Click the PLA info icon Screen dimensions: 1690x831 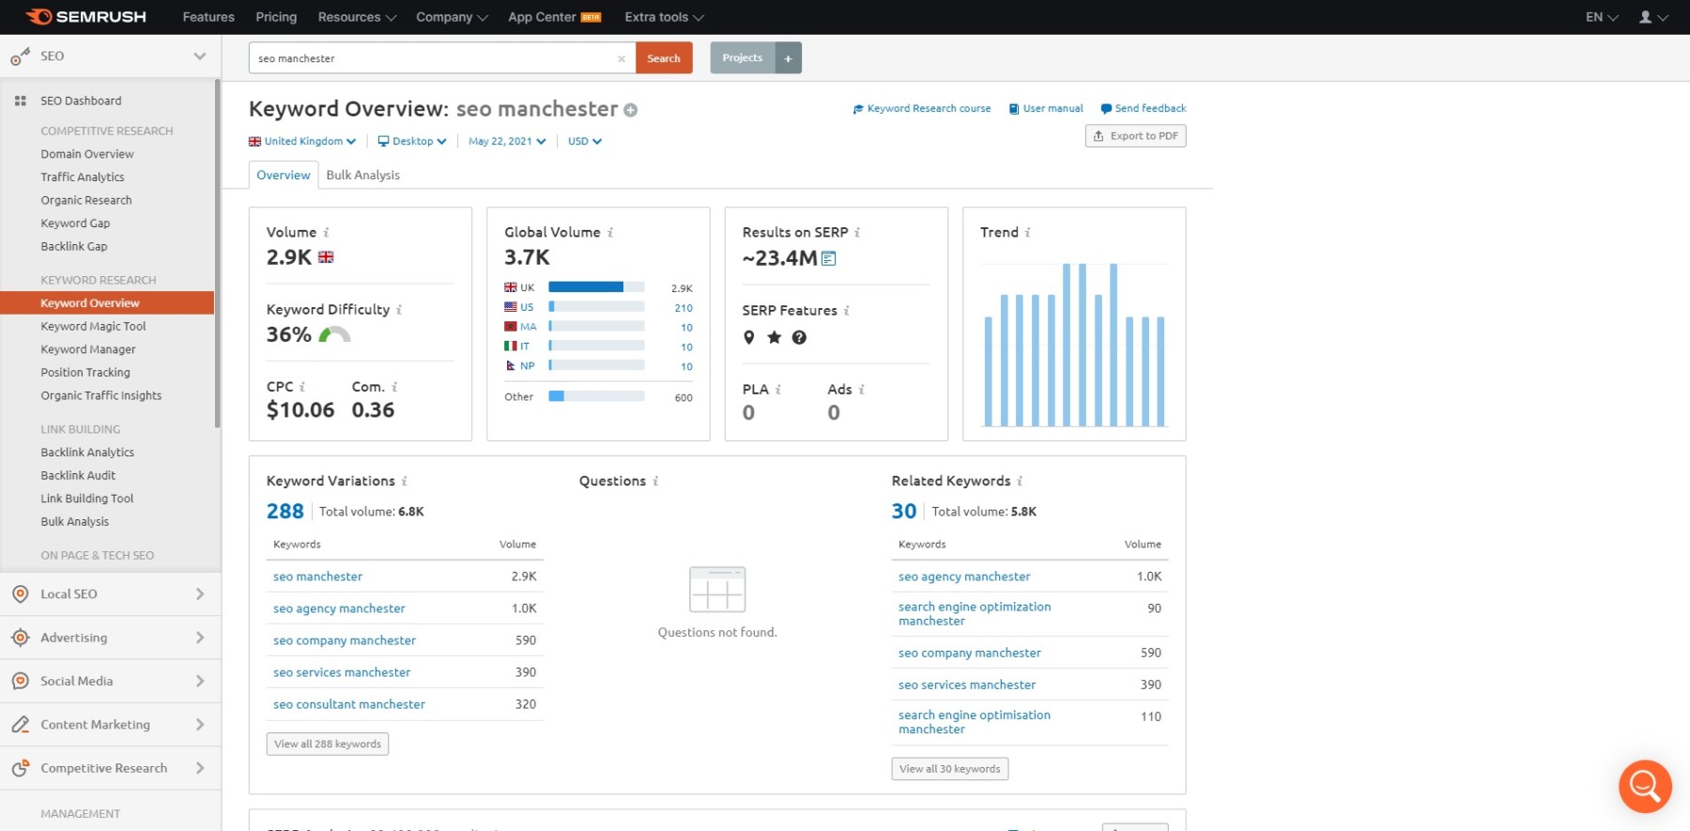777,389
